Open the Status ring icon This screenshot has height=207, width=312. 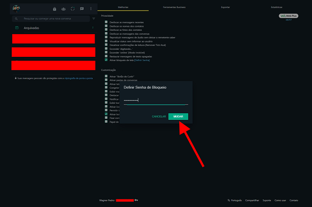coord(72,9)
